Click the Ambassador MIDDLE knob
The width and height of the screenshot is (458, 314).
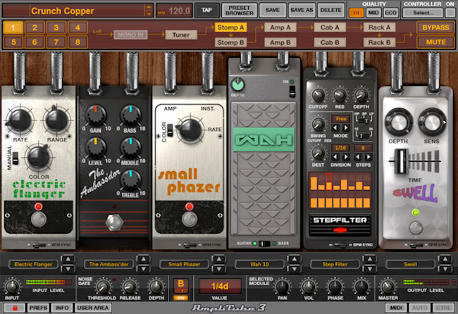(130, 147)
